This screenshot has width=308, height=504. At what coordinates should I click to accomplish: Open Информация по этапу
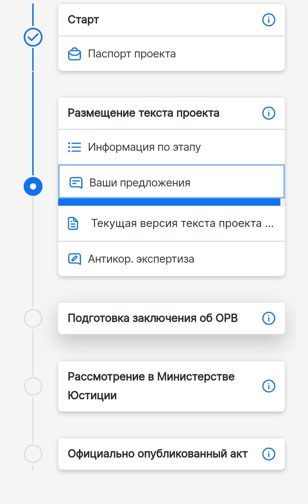(171, 147)
